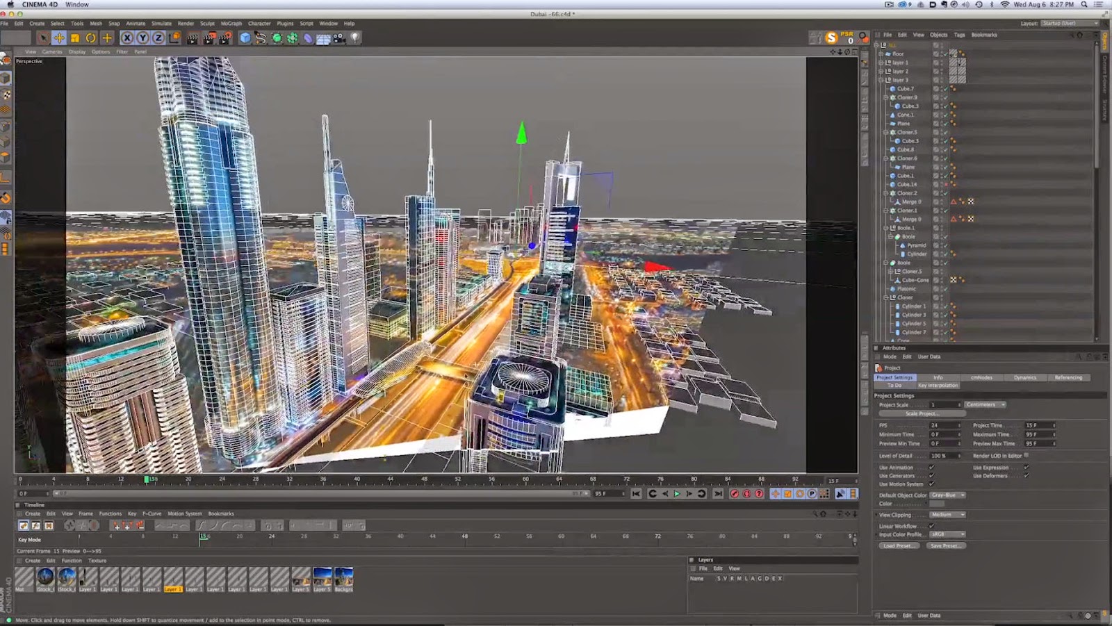Open Default Object Color dropdown

coord(948,495)
